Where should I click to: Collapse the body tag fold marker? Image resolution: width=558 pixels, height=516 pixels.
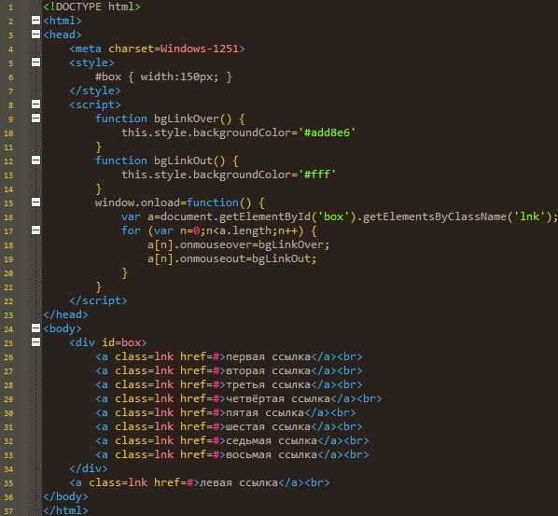coord(36,328)
